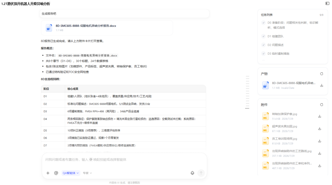Toggle the D0 准备阶段 task checkmark
Viewport: 332px width, 185px height.
tap(263, 23)
